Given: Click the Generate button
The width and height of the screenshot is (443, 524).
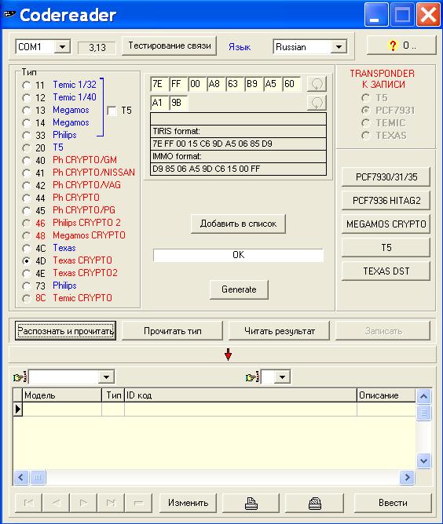Looking at the screenshot, I should click(239, 289).
